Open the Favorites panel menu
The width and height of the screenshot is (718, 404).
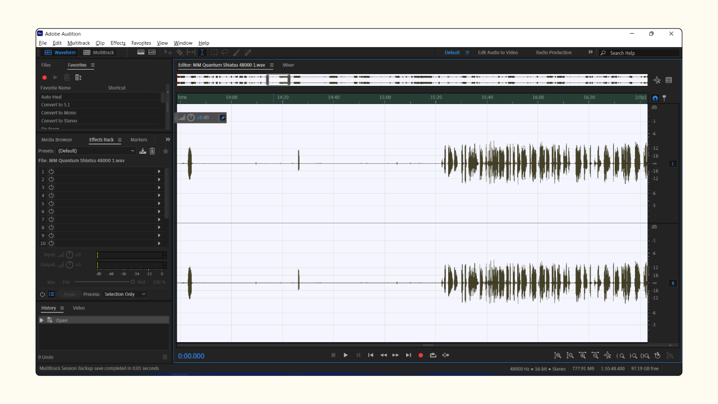pyautogui.click(x=93, y=65)
